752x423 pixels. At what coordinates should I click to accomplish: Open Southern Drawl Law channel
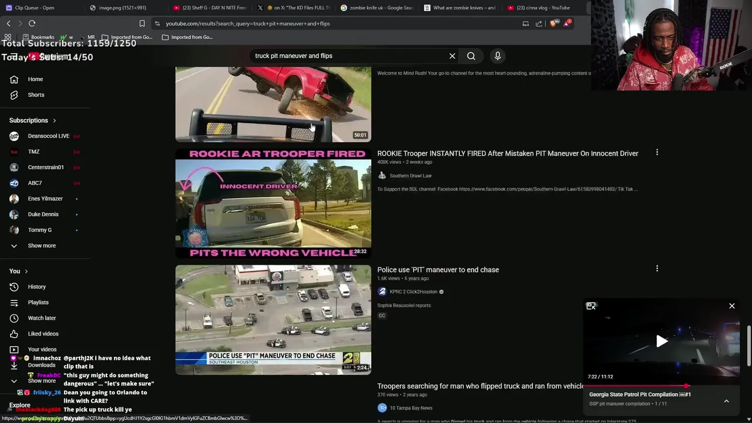[x=410, y=176]
